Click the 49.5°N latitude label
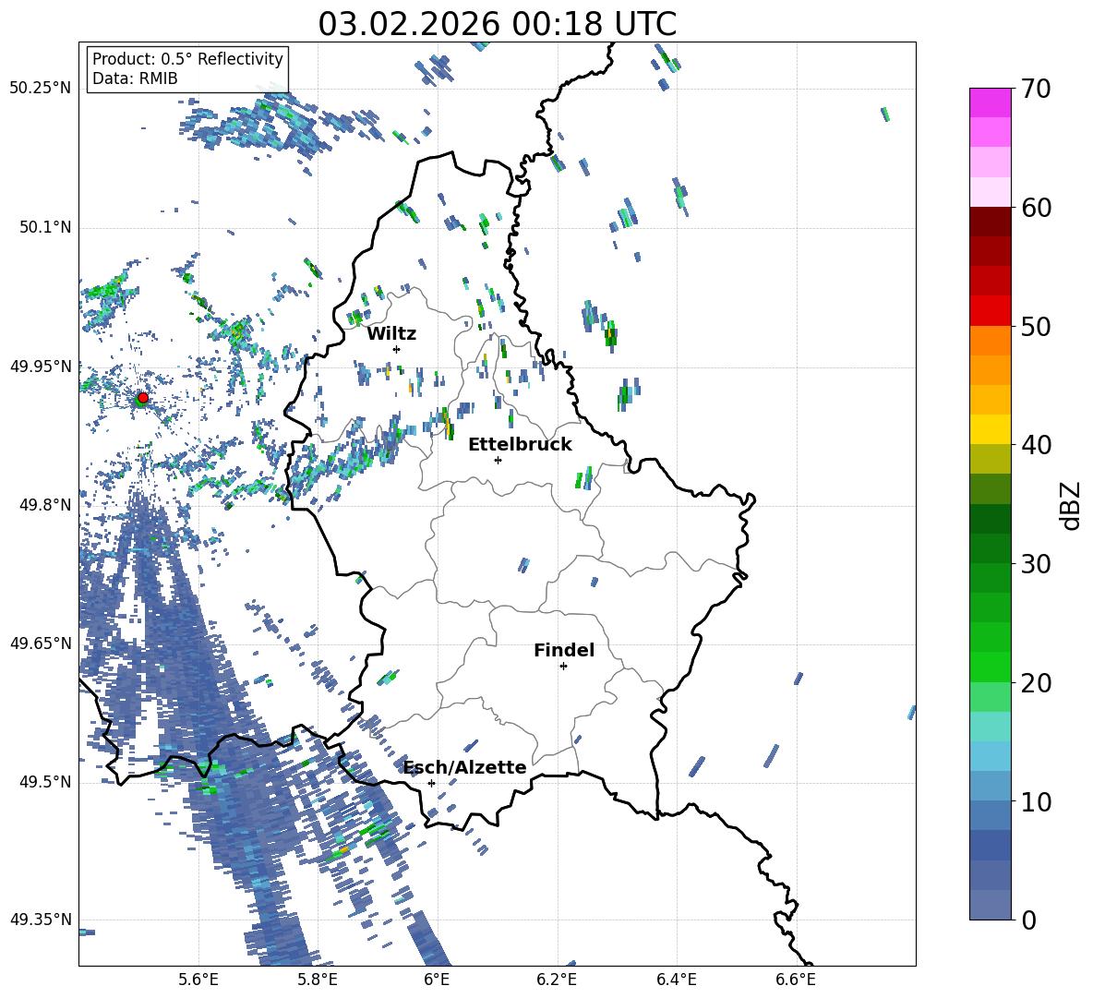Screen dimensions: 1093x998 point(44,782)
